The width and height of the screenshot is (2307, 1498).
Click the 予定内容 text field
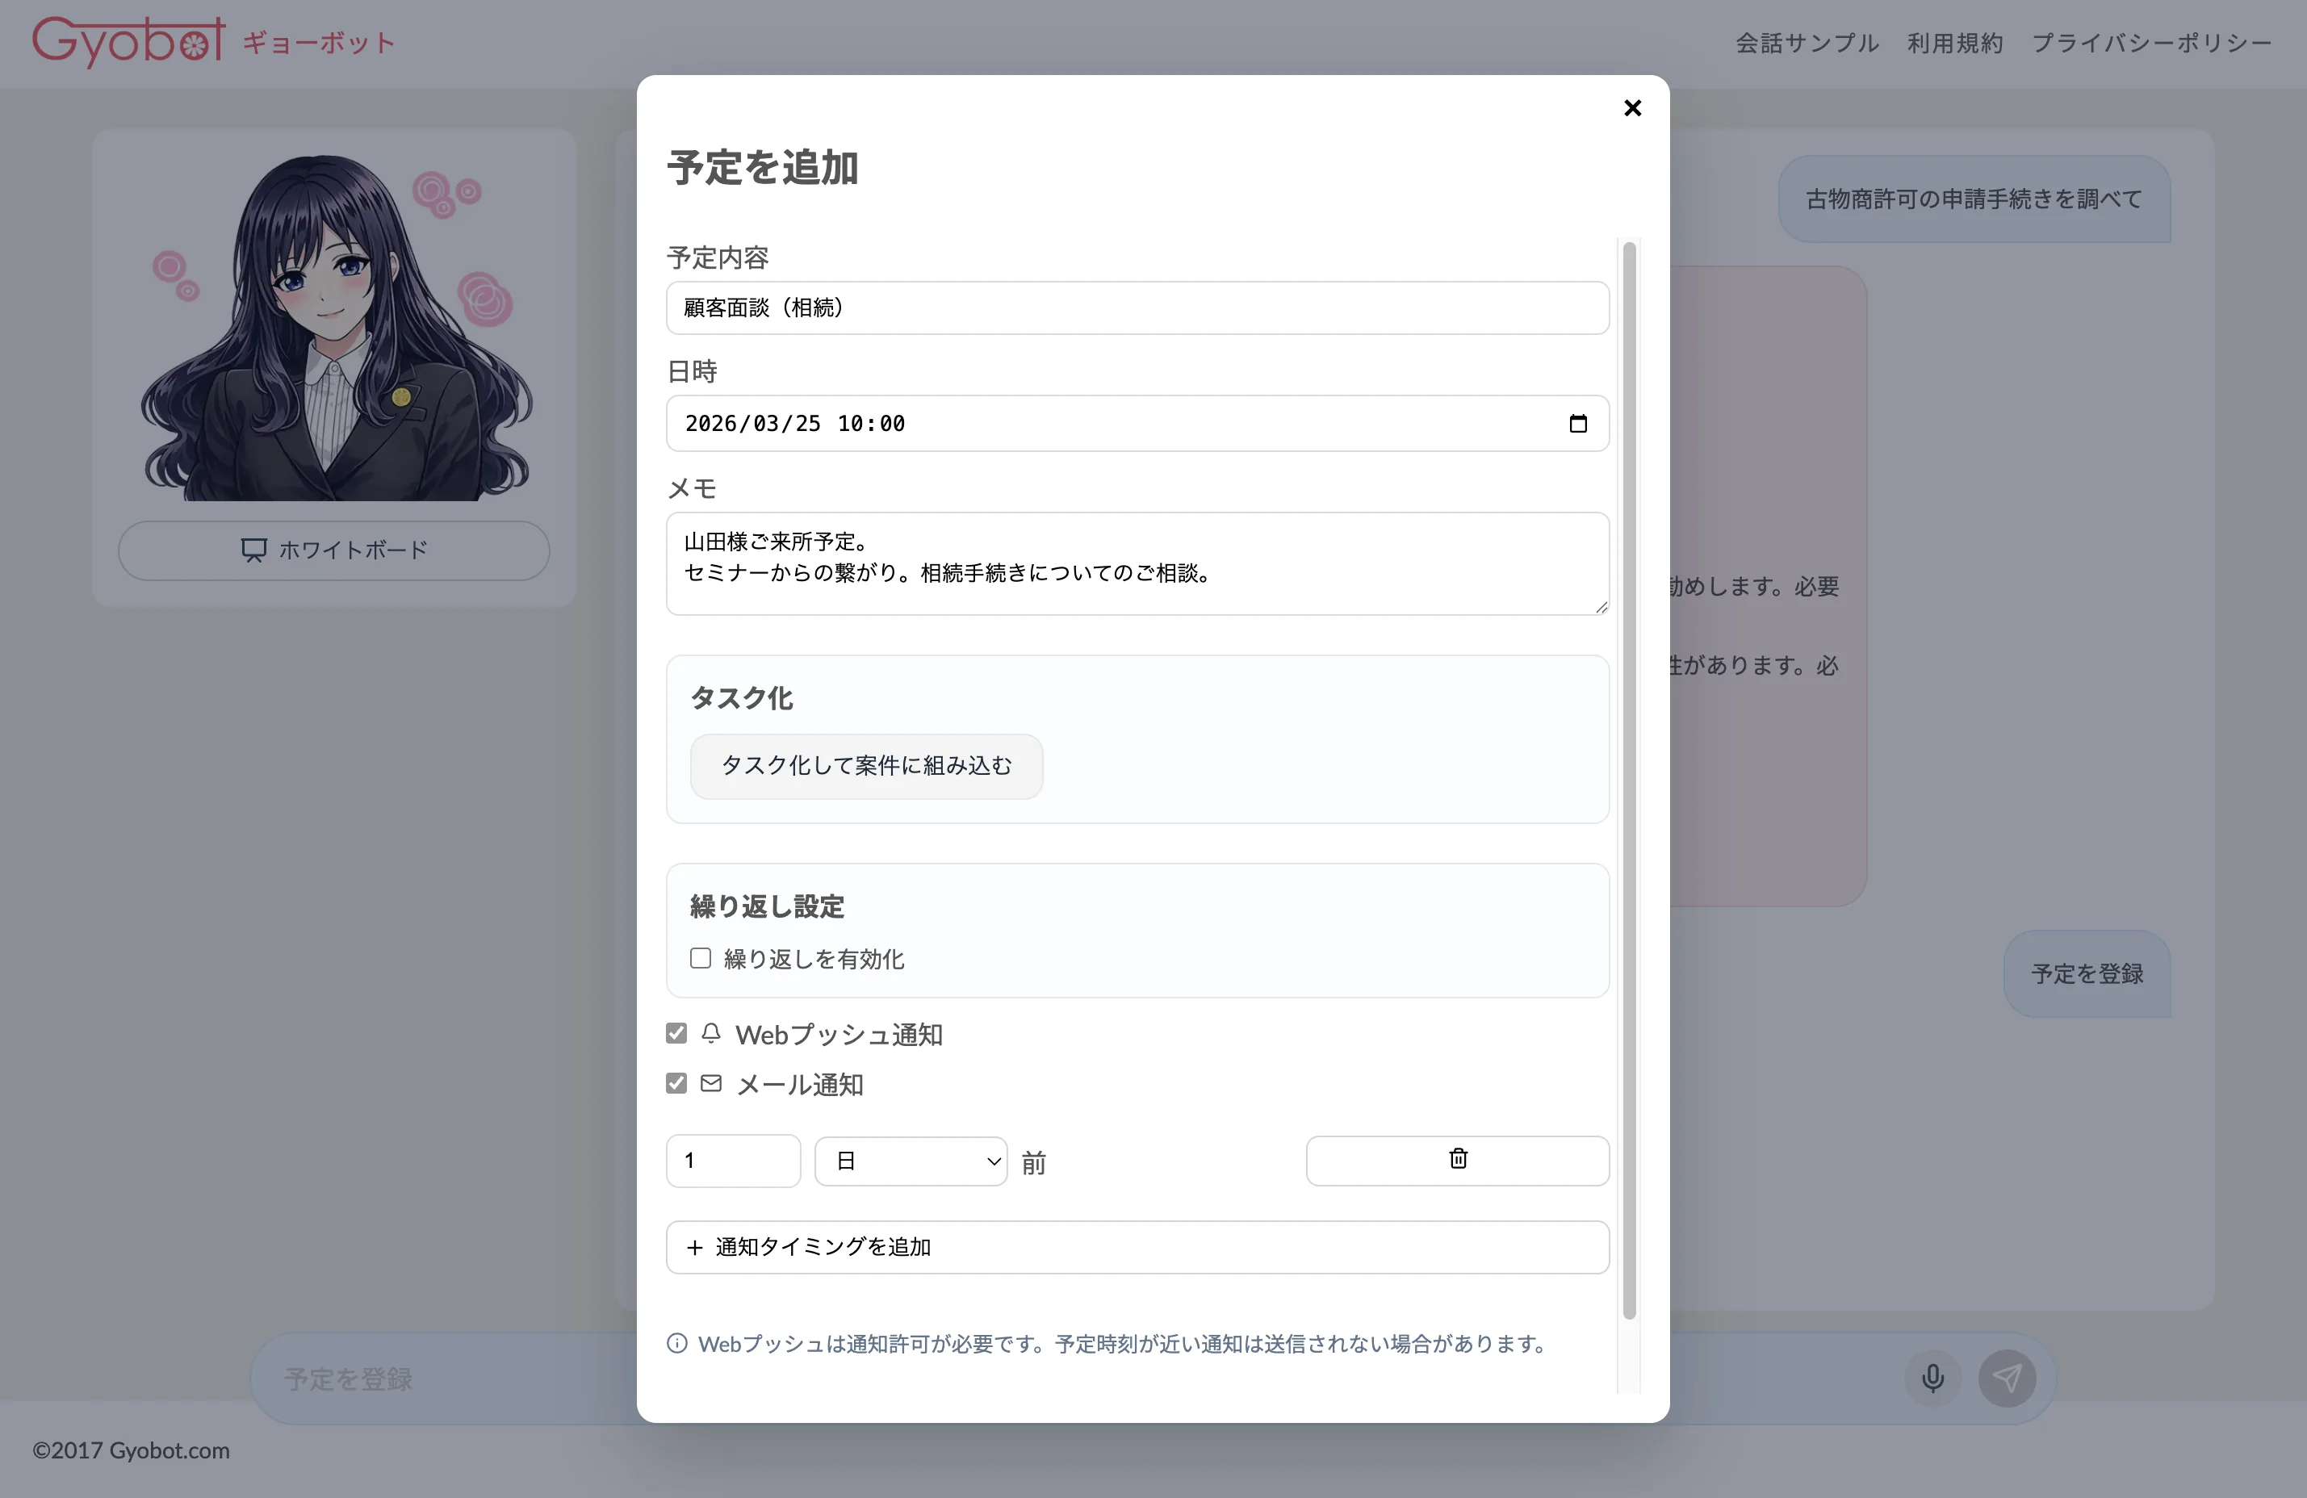click(x=1137, y=308)
